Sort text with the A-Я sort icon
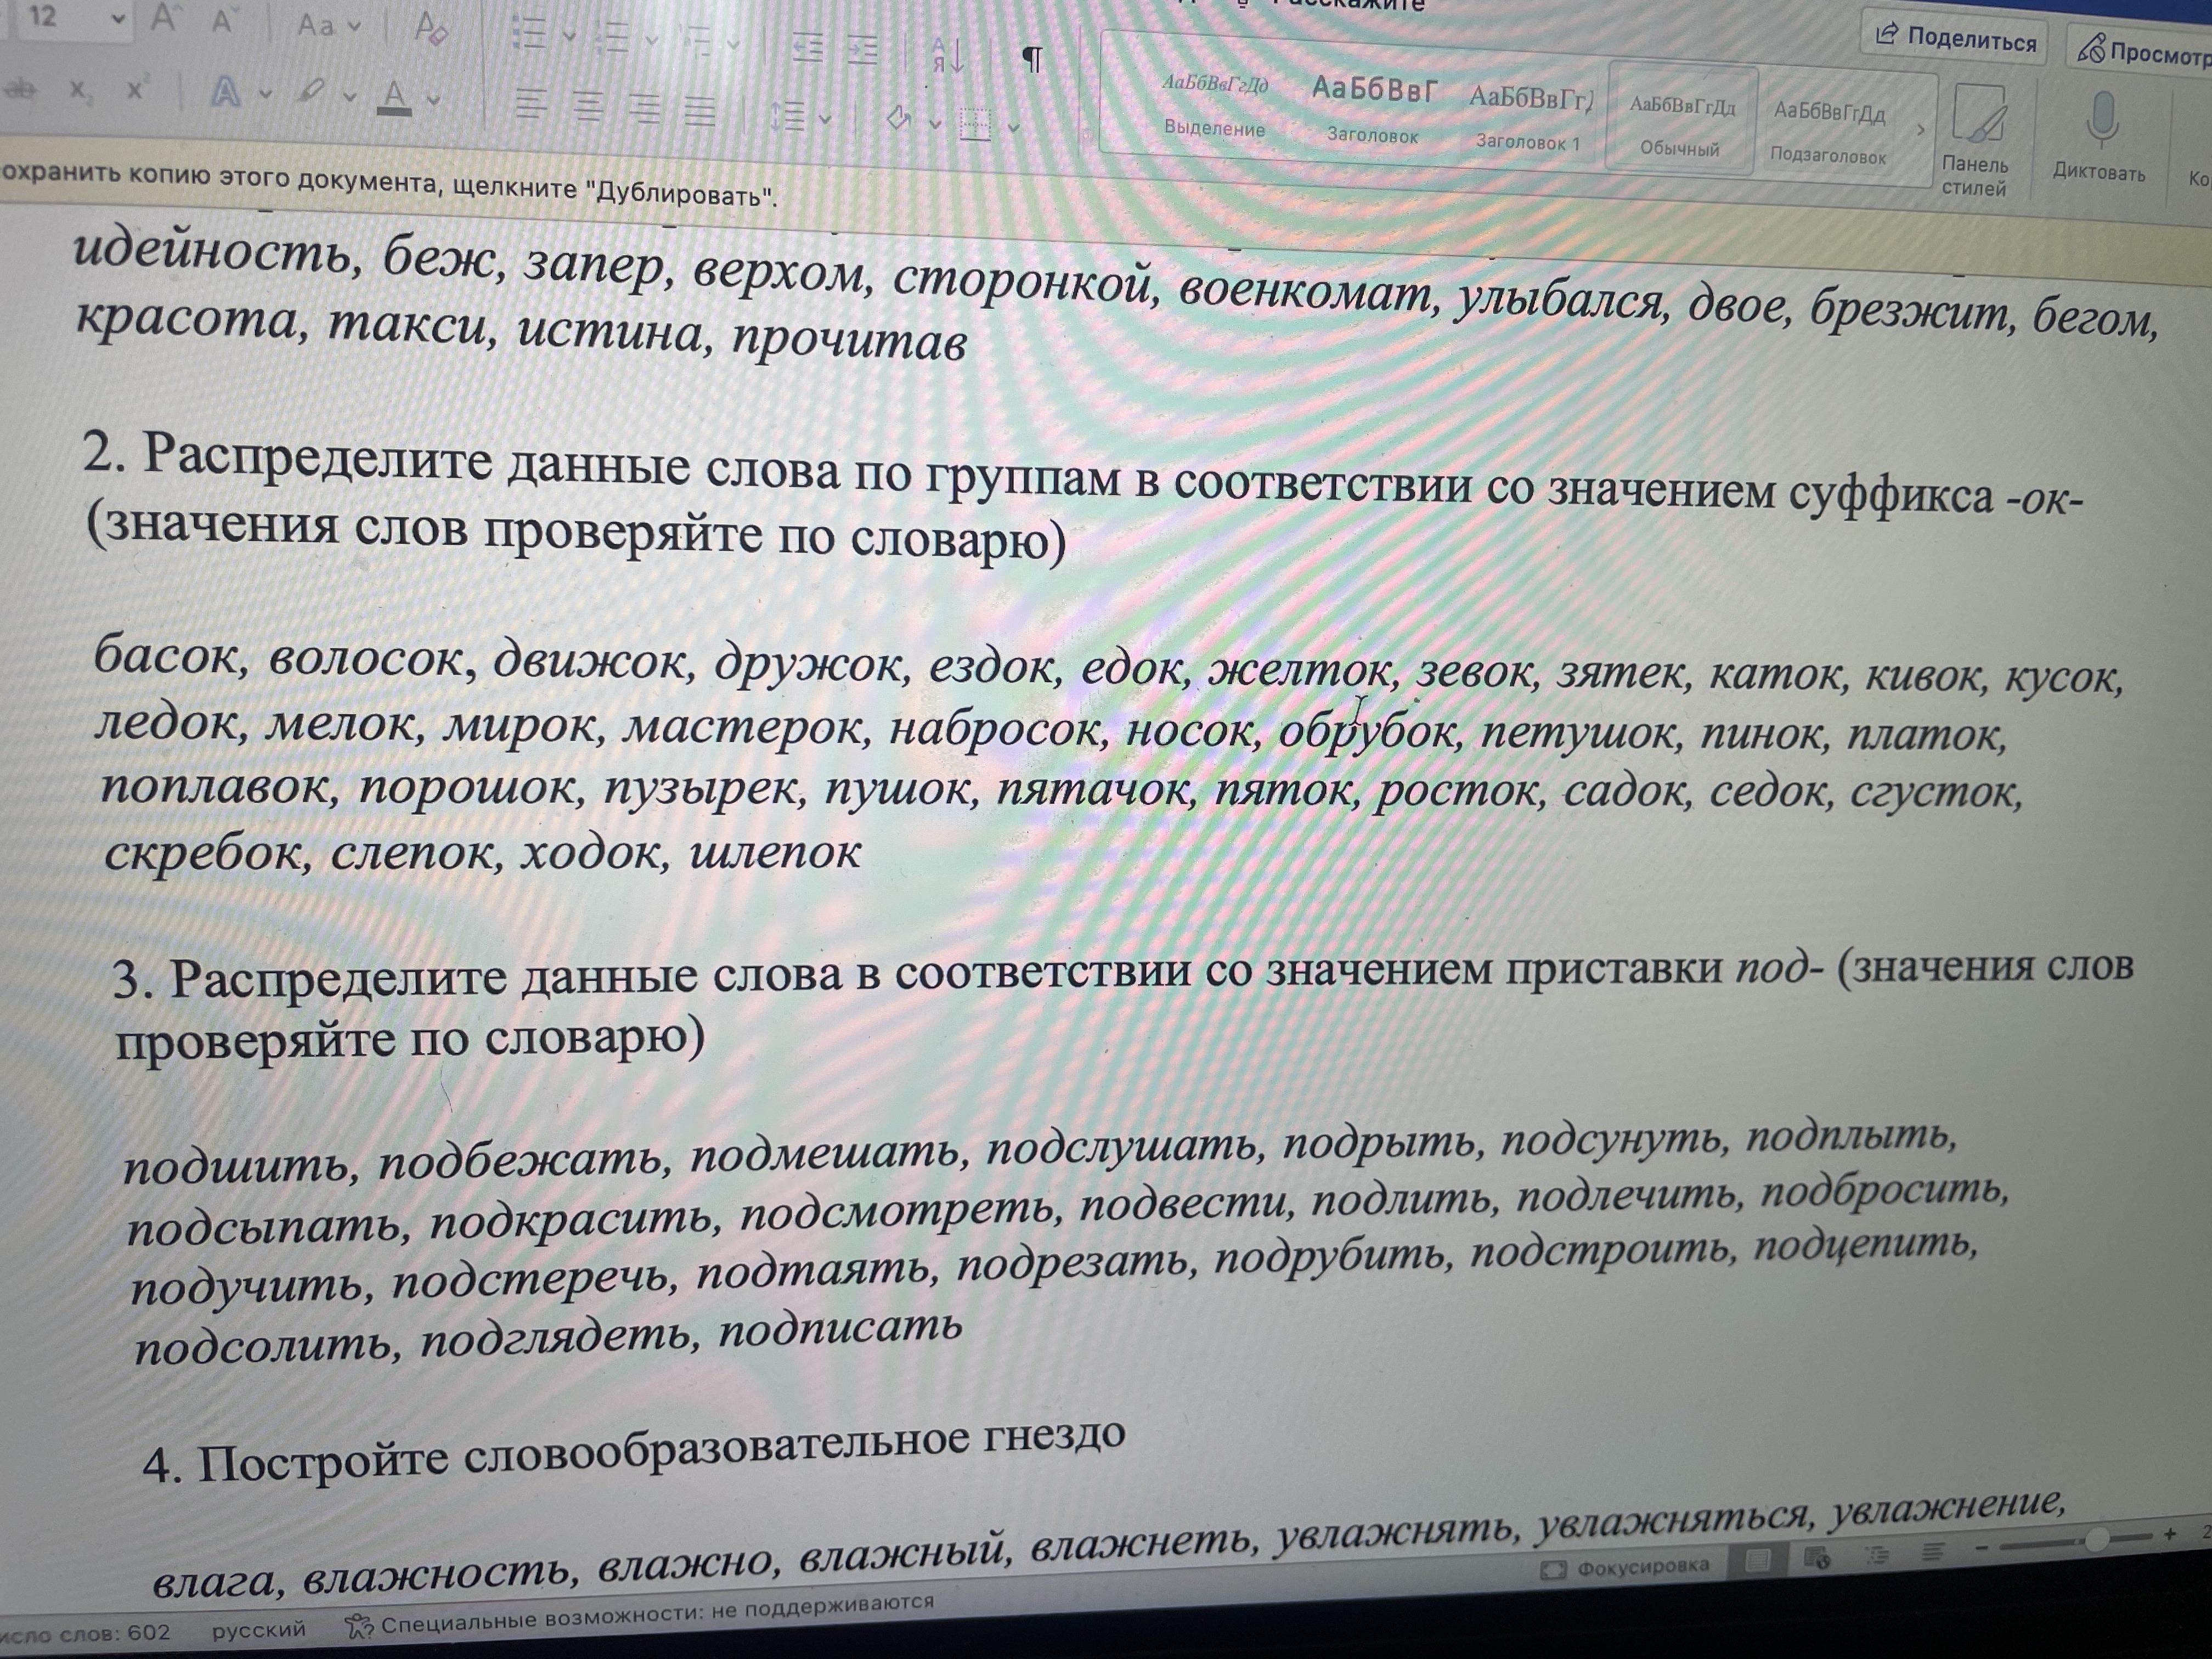 948,56
